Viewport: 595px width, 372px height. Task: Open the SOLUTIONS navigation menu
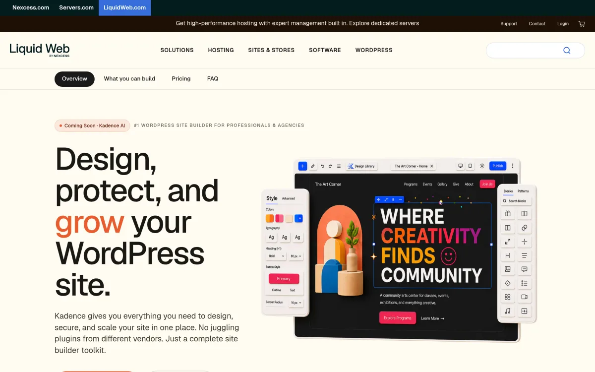[x=177, y=50]
